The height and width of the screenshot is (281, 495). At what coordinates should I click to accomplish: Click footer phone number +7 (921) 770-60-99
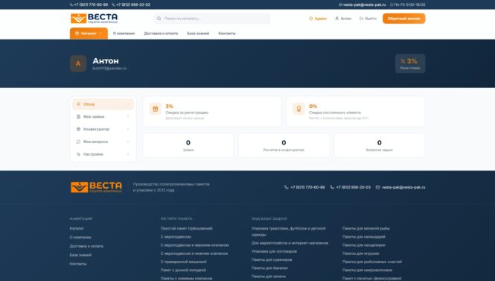coord(307,187)
